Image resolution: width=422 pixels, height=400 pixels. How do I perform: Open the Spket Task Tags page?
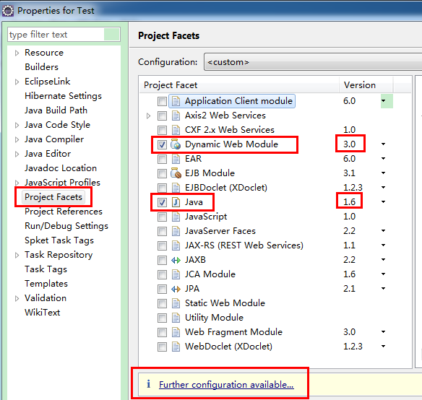[x=59, y=240]
